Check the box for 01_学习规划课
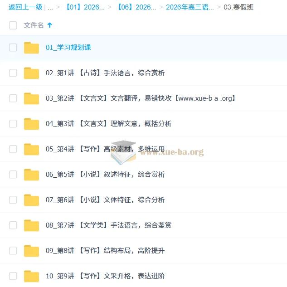The width and height of the screenshot is (287, 287). tap(13, 48)
